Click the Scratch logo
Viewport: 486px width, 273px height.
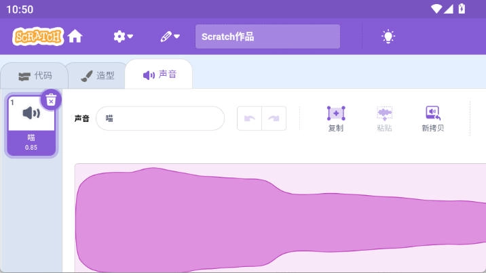pos(37,36)
